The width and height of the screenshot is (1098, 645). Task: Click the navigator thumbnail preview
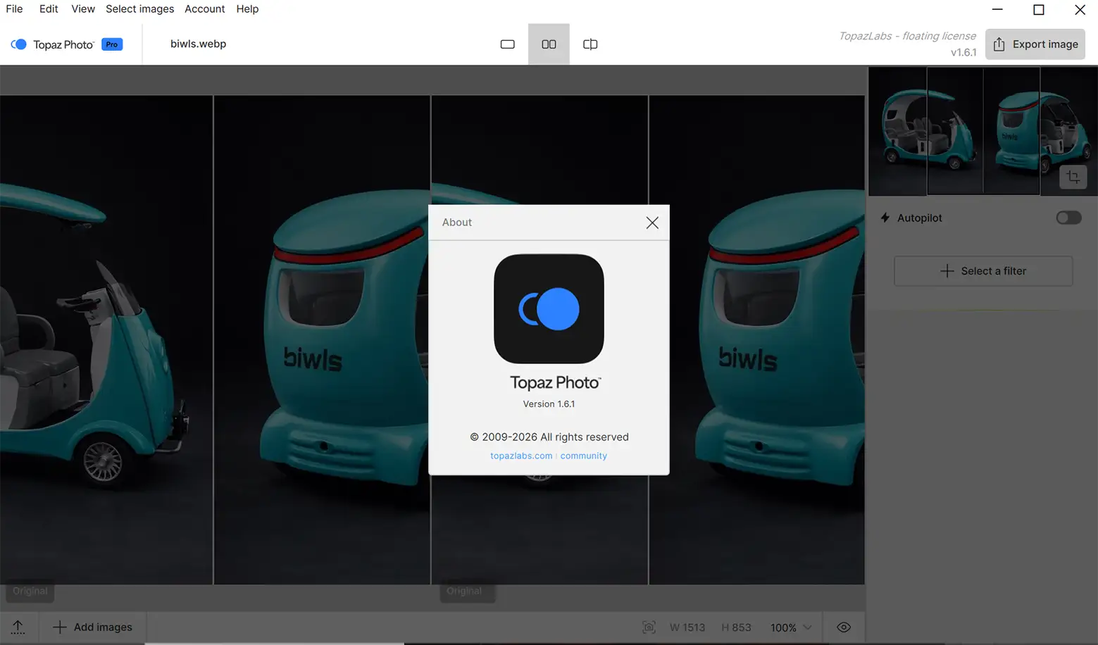point(982,131)
